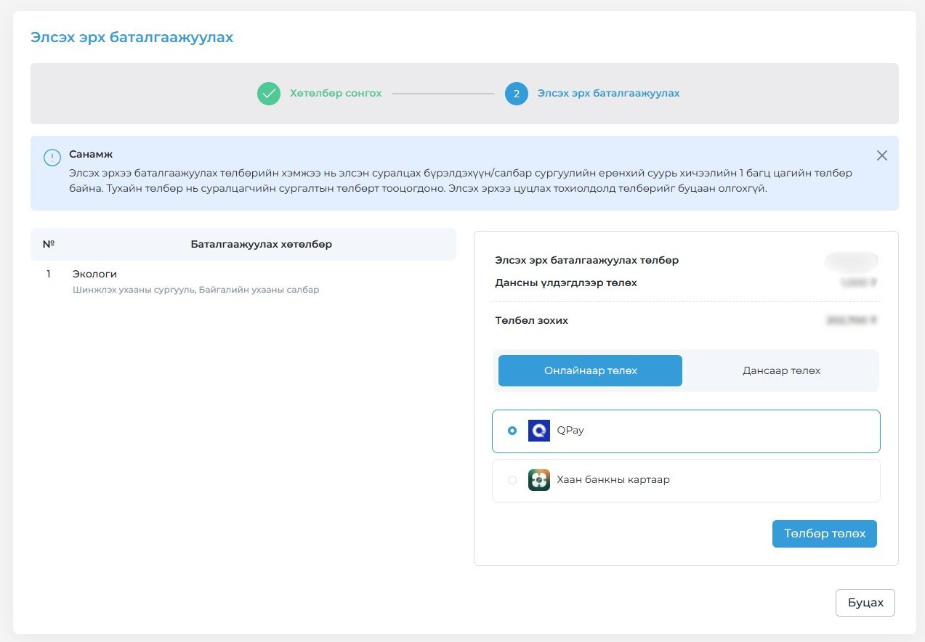
Task: Click the Шинжлэх ухааны сургууль subtitle text
Action: point(195,290)
